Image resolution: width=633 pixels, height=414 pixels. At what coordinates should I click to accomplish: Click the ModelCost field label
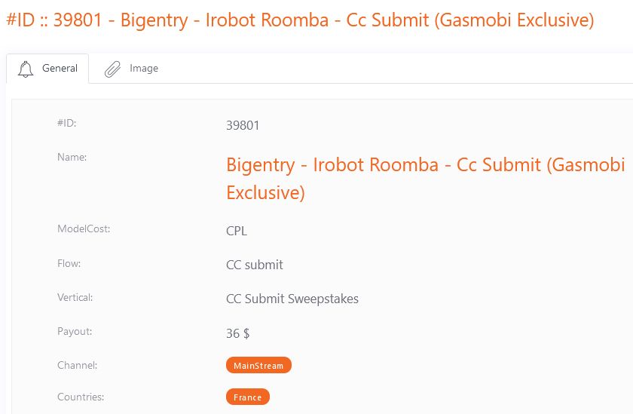coord(84,228)
